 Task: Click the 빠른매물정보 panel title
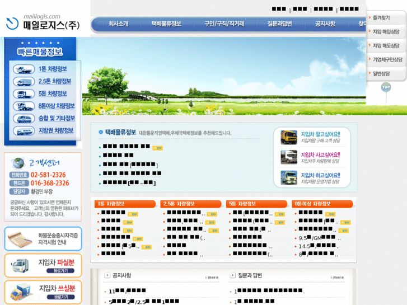pyautogui.click(x=40, y=51)
